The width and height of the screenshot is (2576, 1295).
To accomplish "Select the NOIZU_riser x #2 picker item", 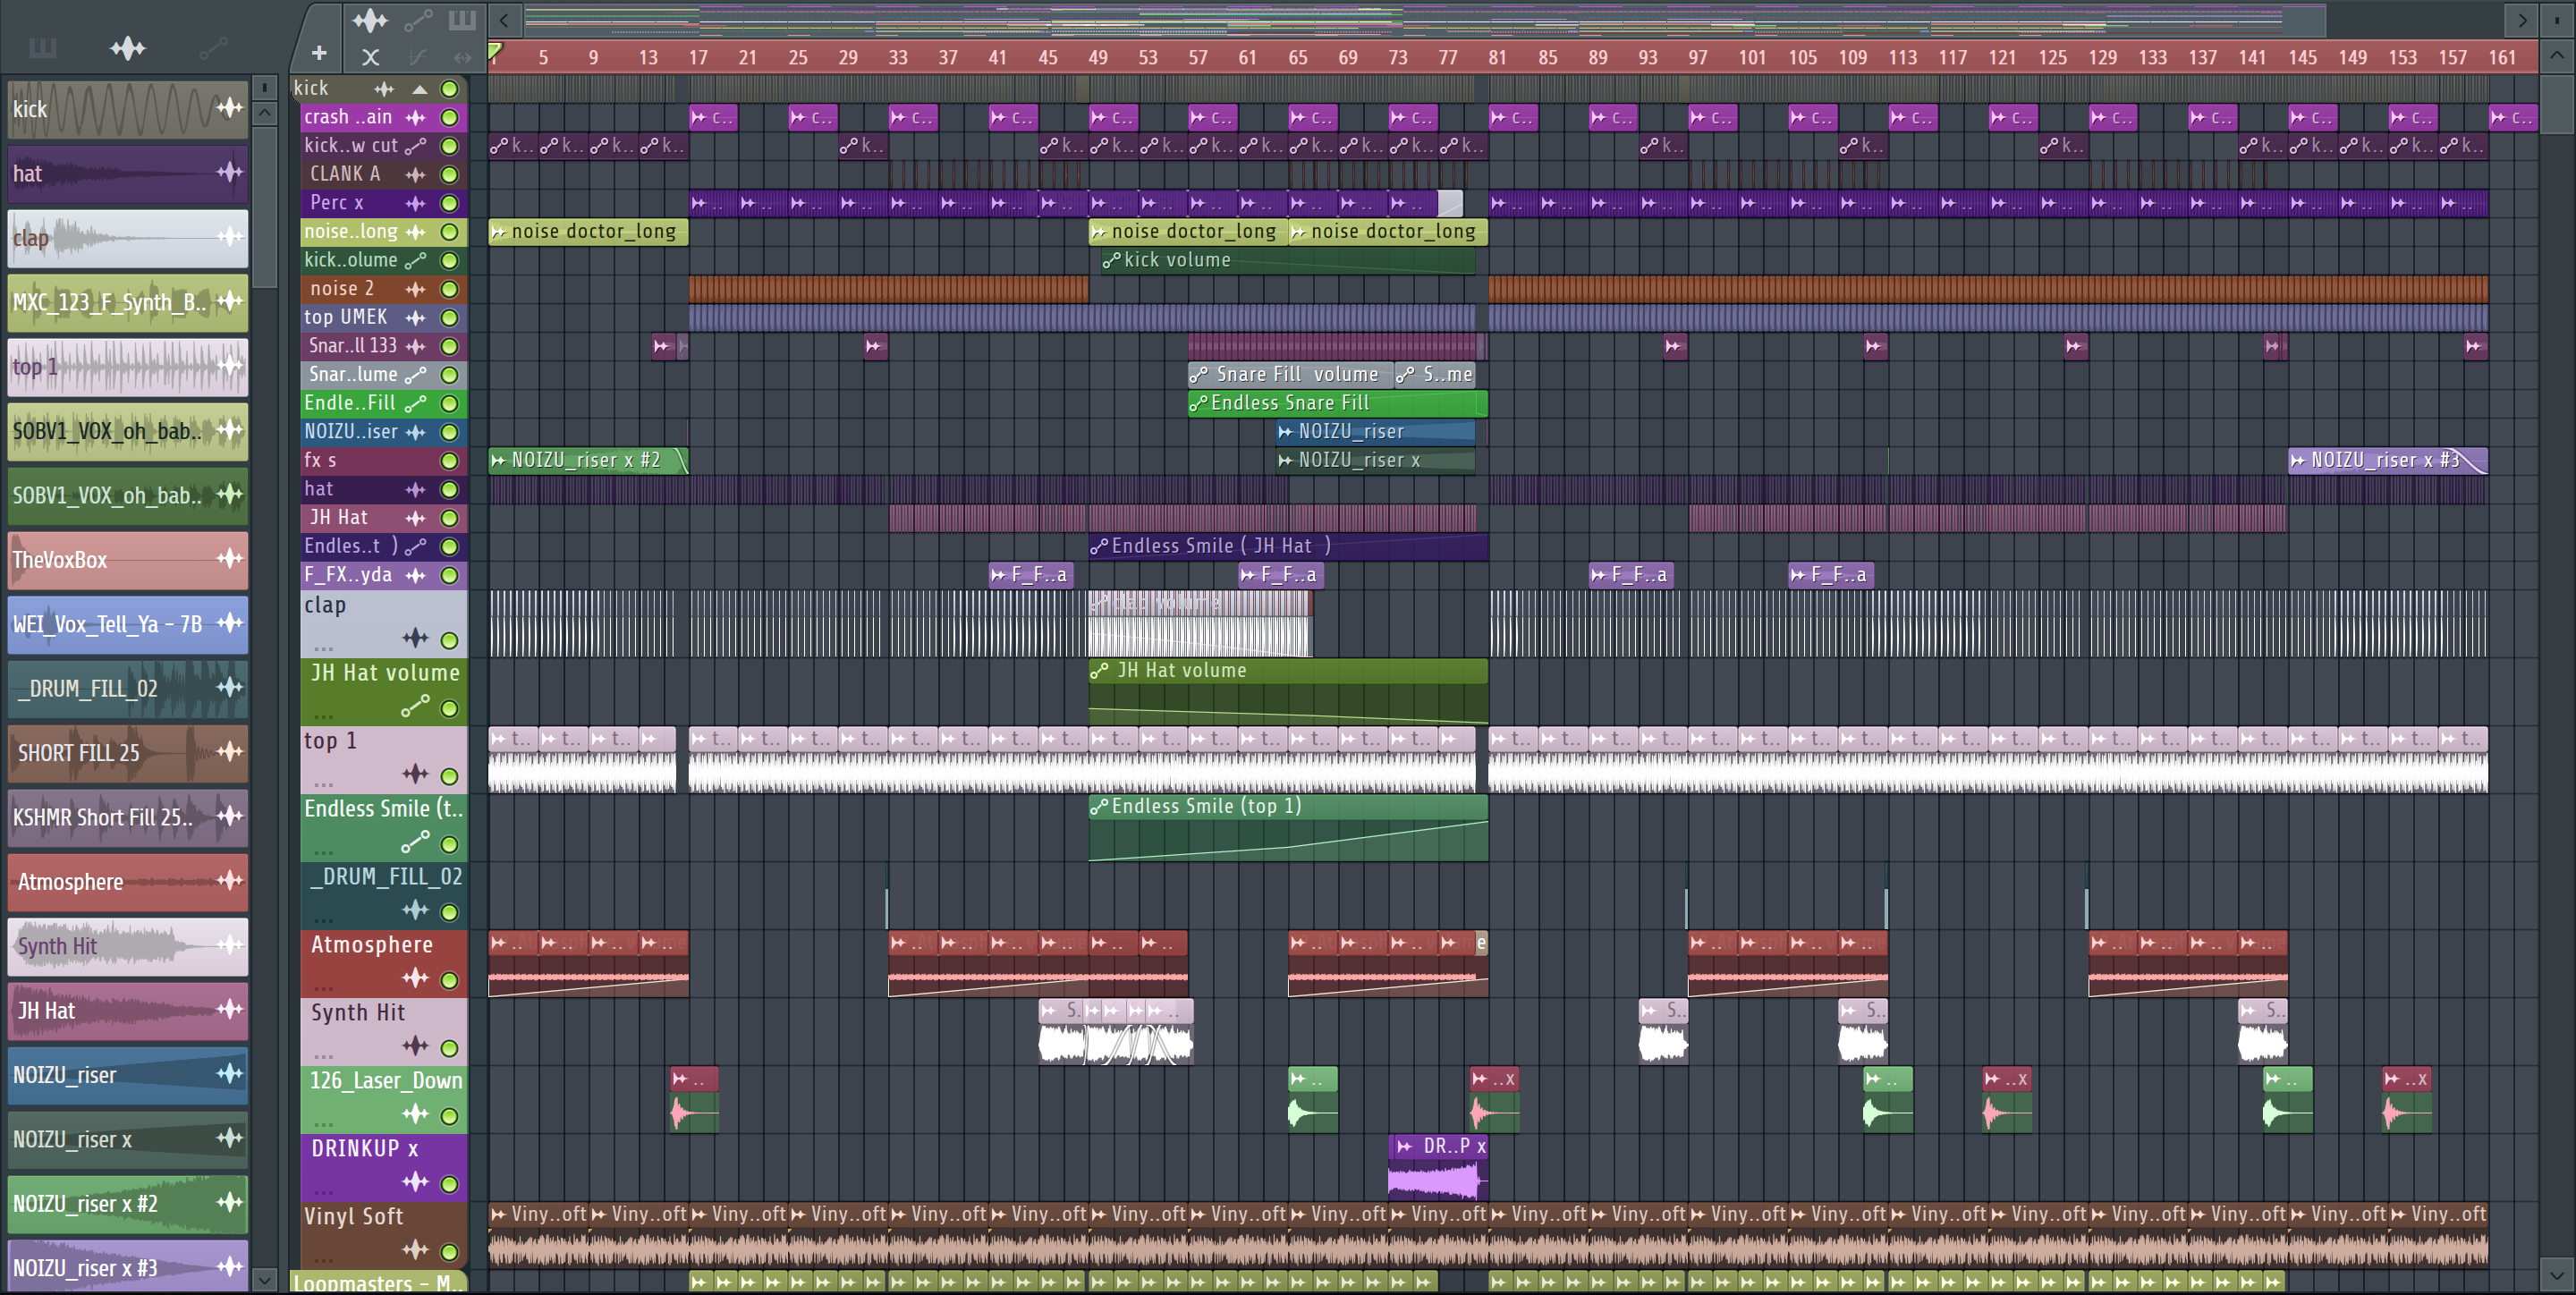I will pos(128,1203).
